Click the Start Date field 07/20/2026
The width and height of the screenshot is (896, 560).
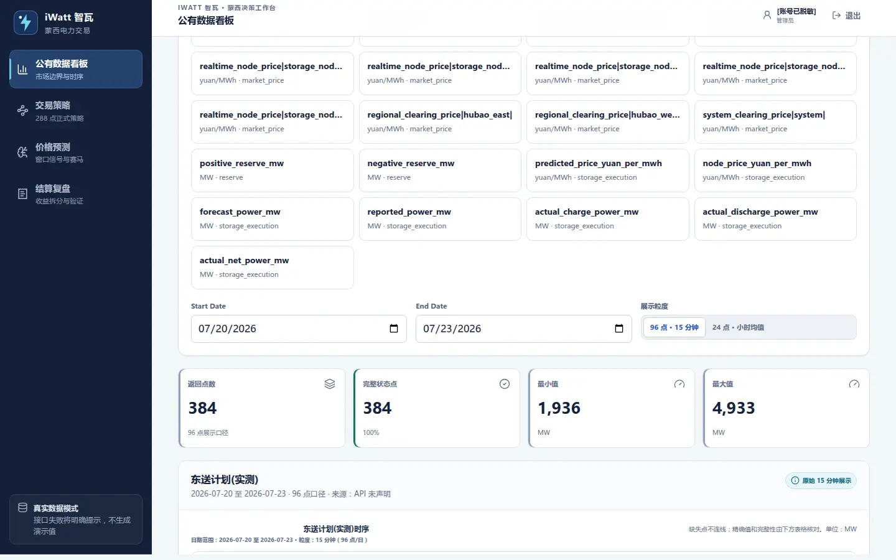299,329
